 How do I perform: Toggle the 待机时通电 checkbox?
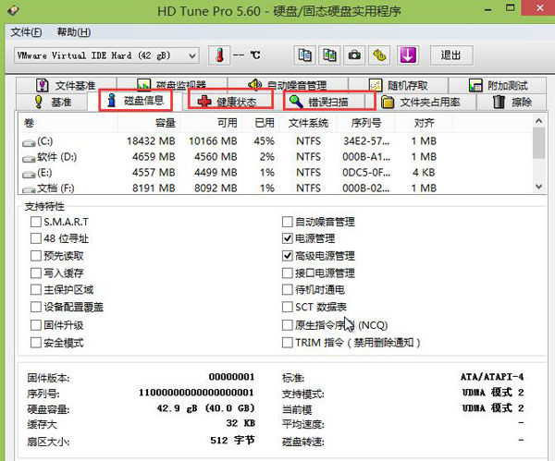tap(288, 289)
